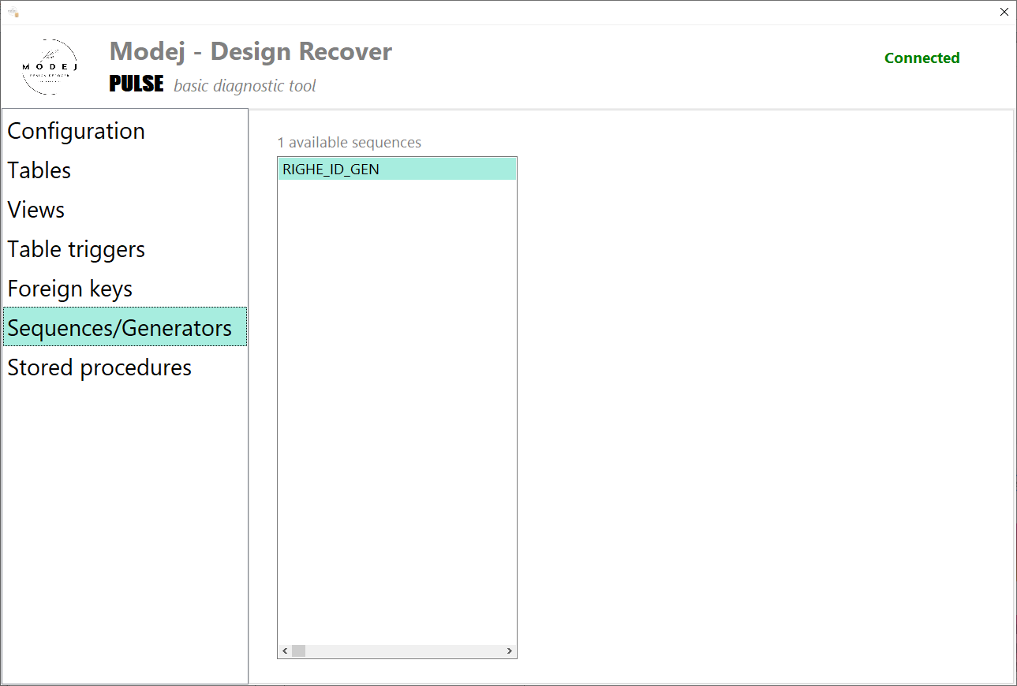Click the right arrow of the list scrollbar
This screenshot has height=686, width=1017.
point(510,651)
